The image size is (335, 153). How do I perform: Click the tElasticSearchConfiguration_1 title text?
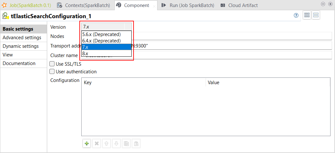click(x=51, y=16)
